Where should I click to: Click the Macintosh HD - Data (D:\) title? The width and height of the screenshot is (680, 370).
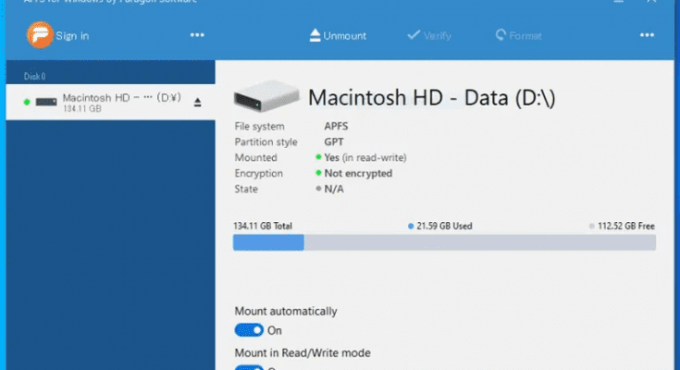point(431,97)
